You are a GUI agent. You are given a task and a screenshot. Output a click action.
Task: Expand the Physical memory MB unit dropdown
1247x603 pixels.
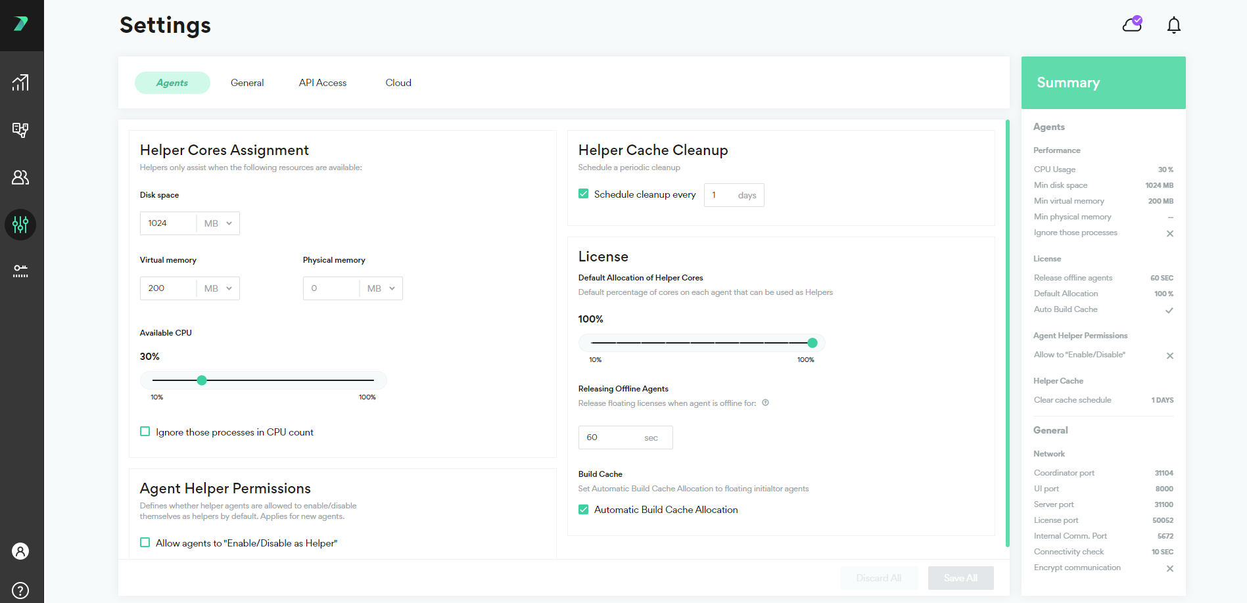(x=381, y=288)
